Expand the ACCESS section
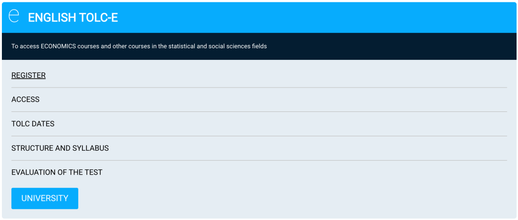 click(25, 99)
